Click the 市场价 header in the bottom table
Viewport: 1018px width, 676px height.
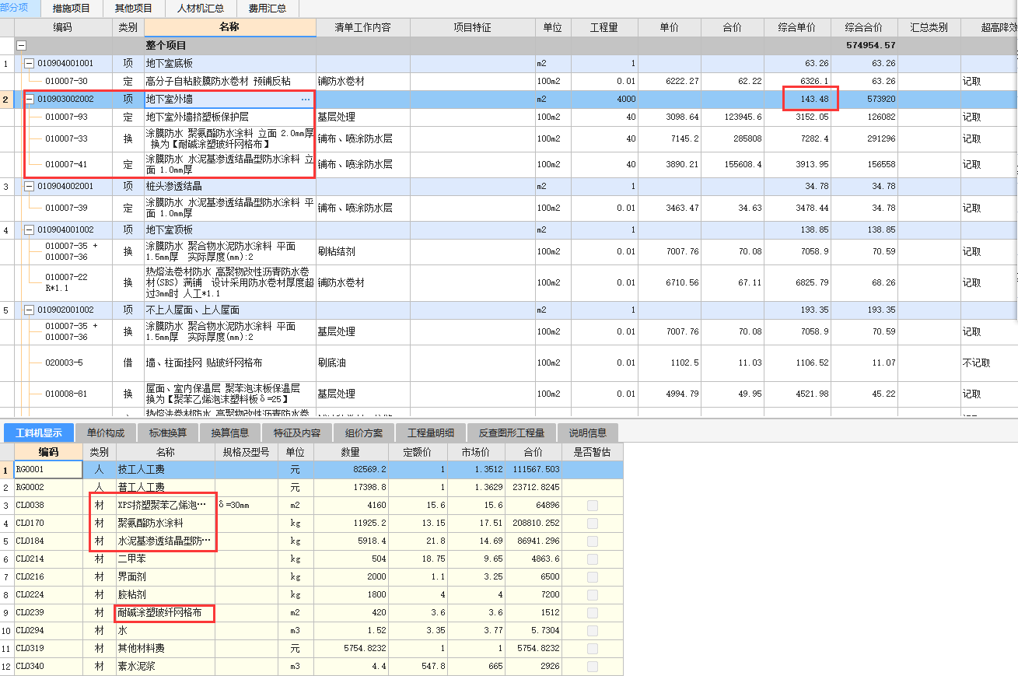476,452
